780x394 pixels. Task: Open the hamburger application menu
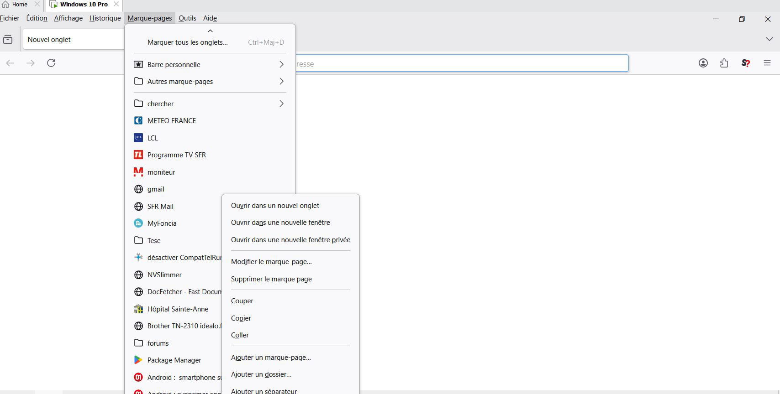[x=767, y=63]
